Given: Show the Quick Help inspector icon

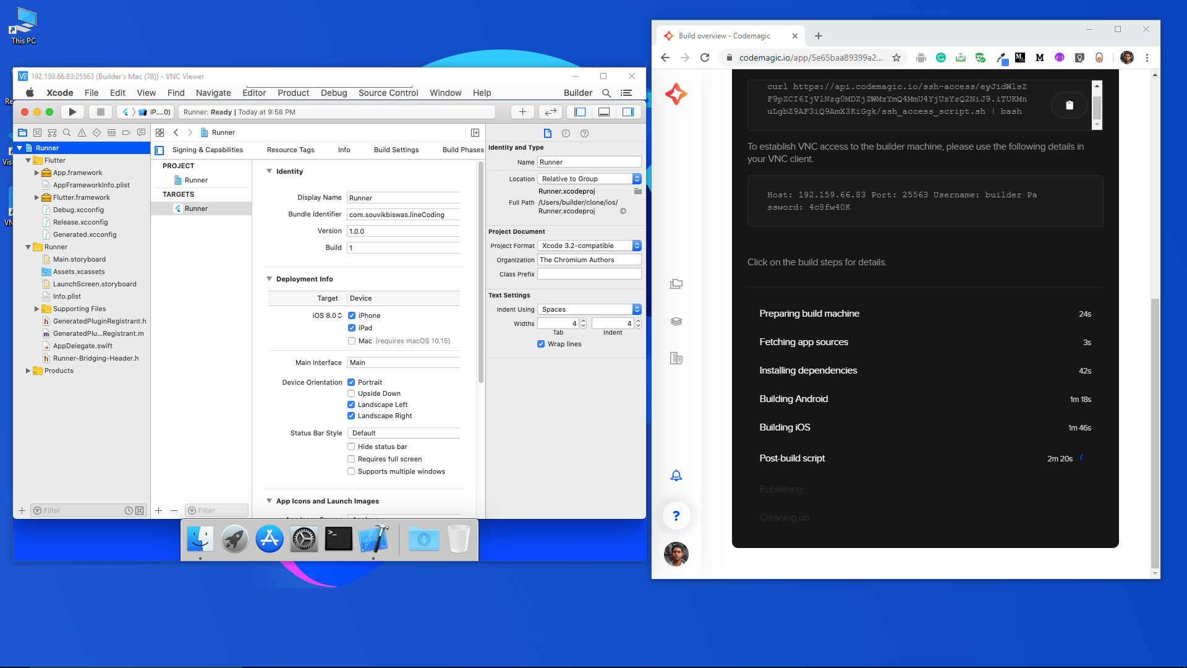Looking at the screenshot, I should click(584, 133).
